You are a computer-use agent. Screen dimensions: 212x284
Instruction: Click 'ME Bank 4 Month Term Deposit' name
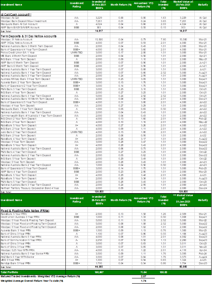19,56
